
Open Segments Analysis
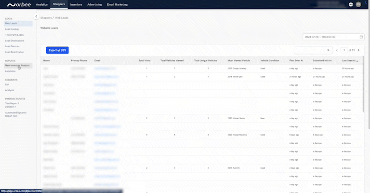[x=10, y=90]
